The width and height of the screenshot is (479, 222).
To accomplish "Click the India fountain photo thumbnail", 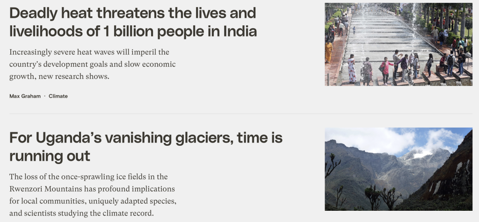I will [x=398, y=44].
